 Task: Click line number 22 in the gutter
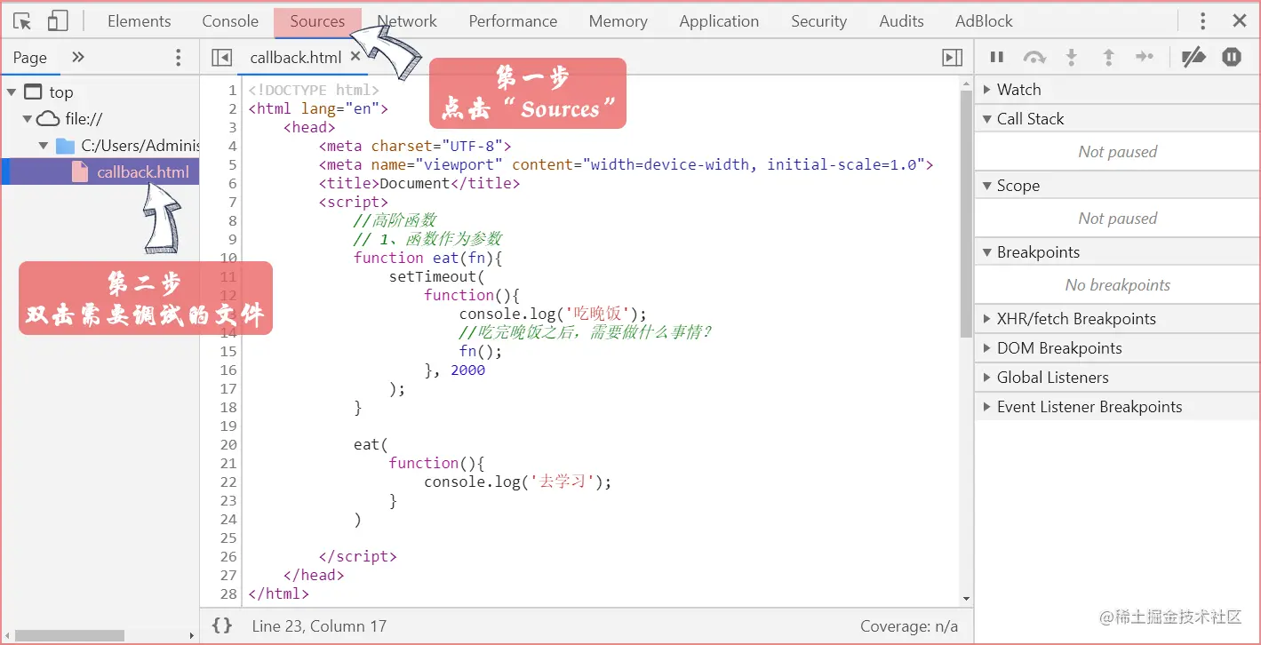[x=228, y=482]
